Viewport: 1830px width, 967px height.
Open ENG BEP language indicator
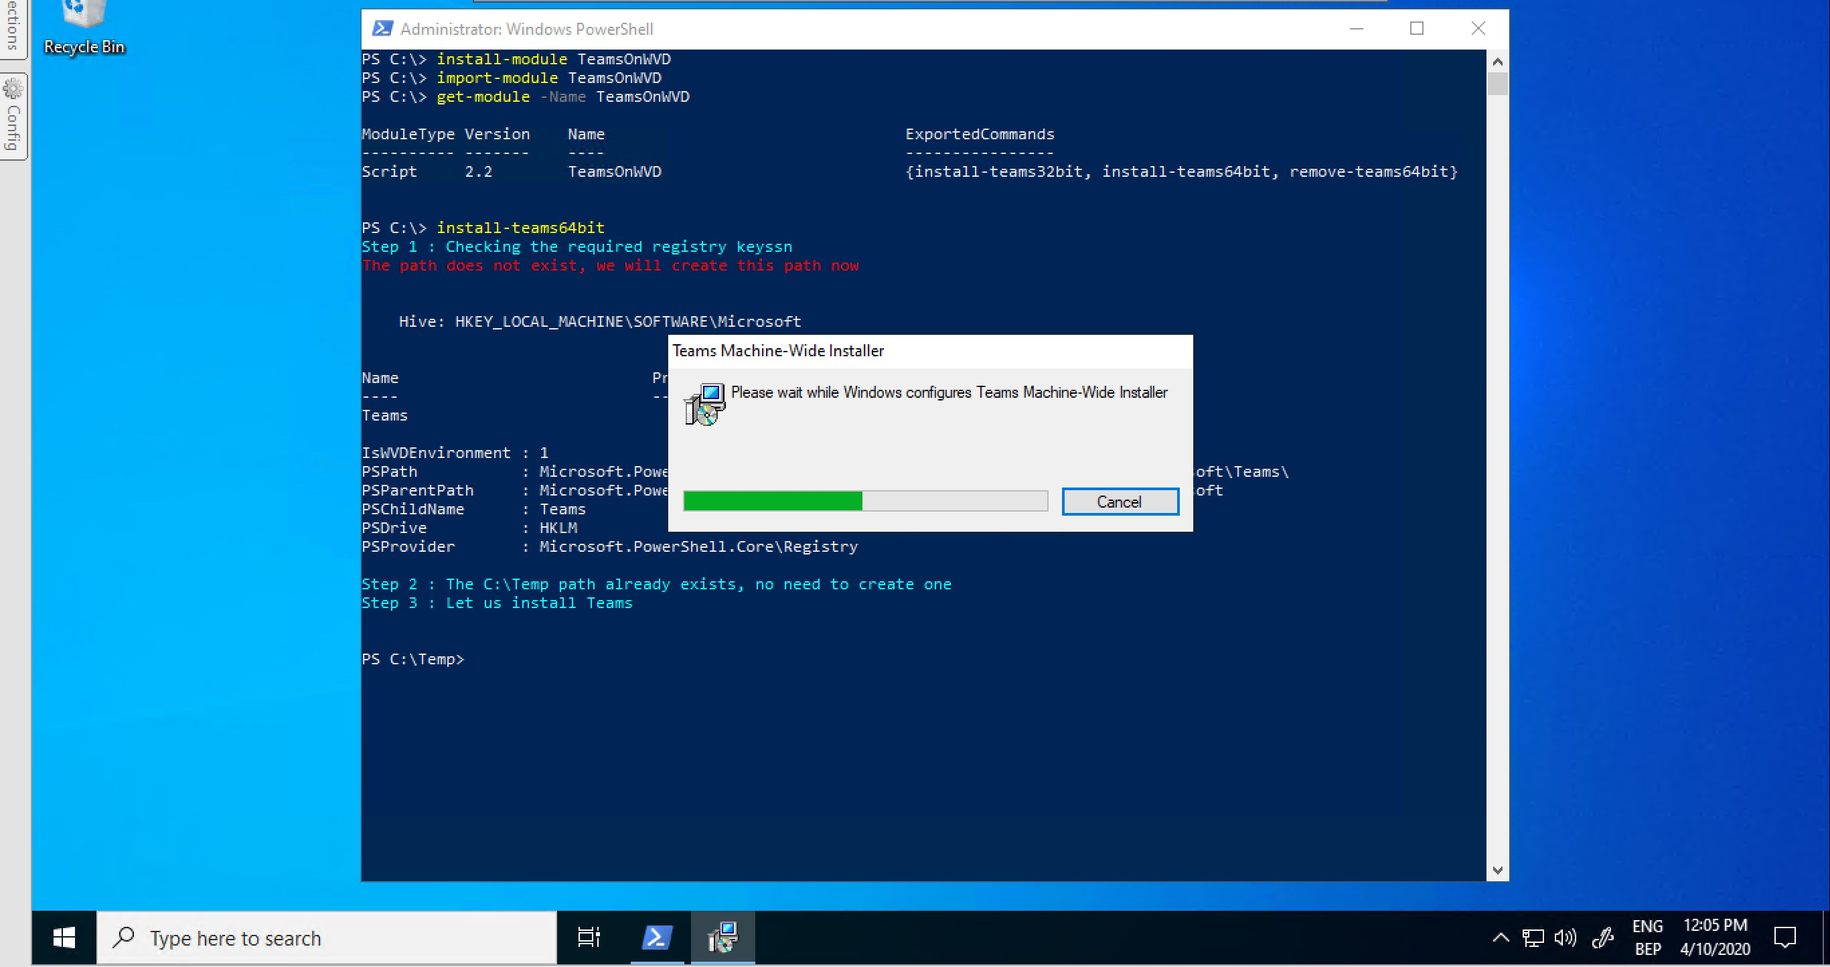click(x=1647, y=938)
